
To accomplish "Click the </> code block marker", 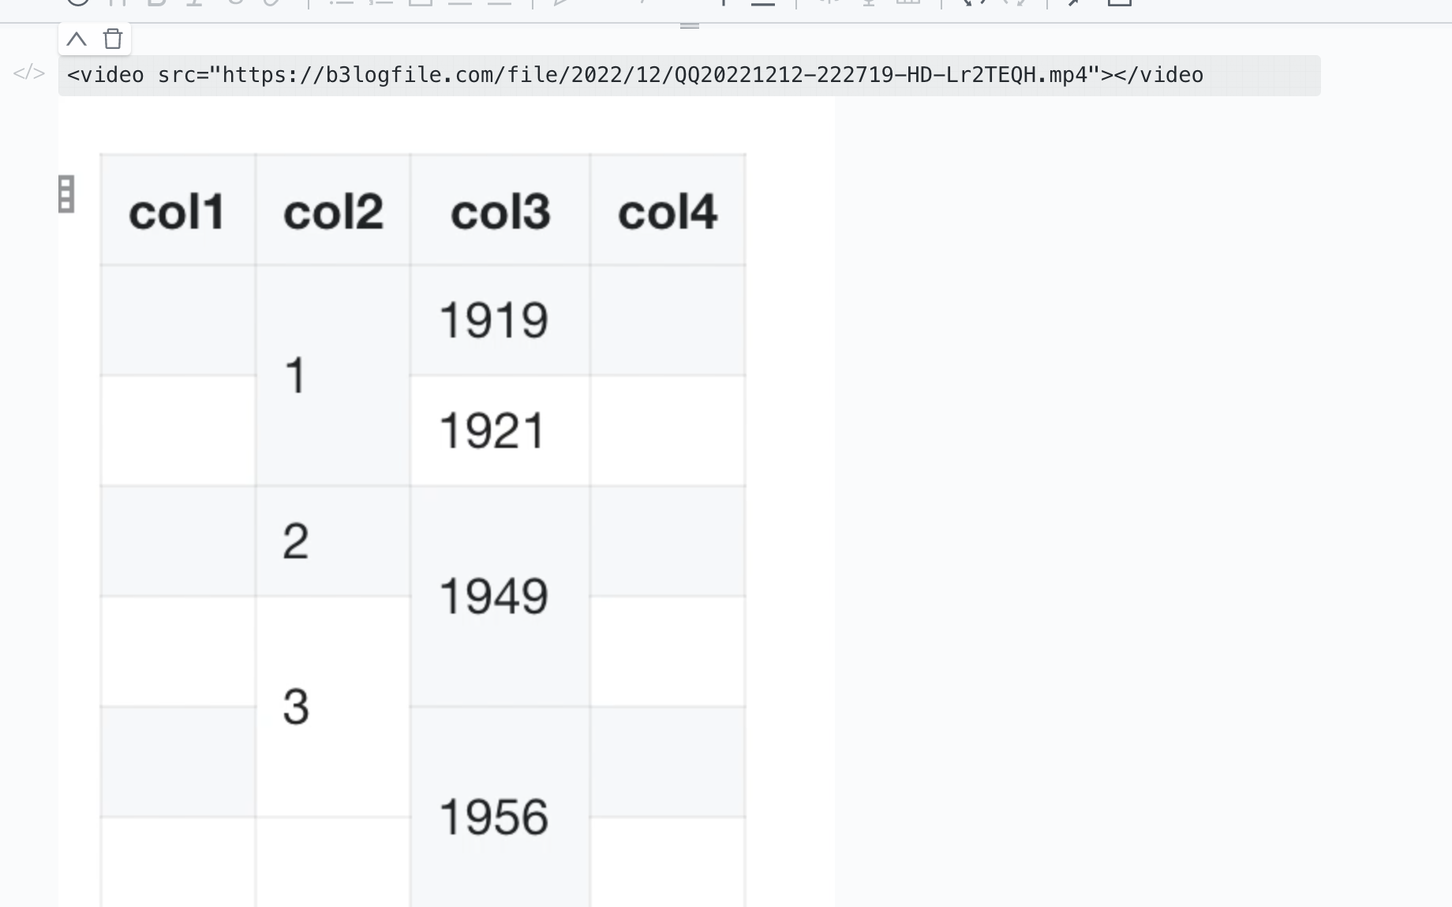I will (x=29, y=73).
